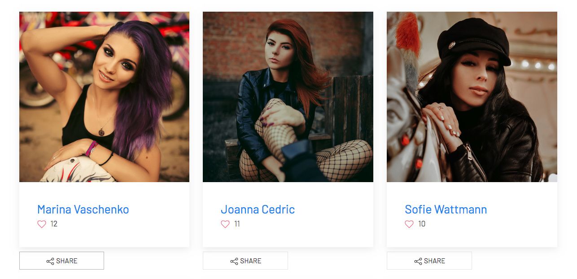Click the like count 12 on Marina's card

[x=54, y=224]
